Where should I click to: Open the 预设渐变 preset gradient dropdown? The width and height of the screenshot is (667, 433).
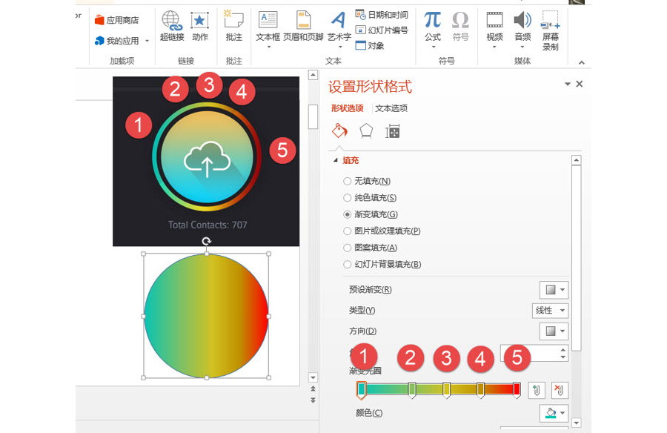[553, 290]
